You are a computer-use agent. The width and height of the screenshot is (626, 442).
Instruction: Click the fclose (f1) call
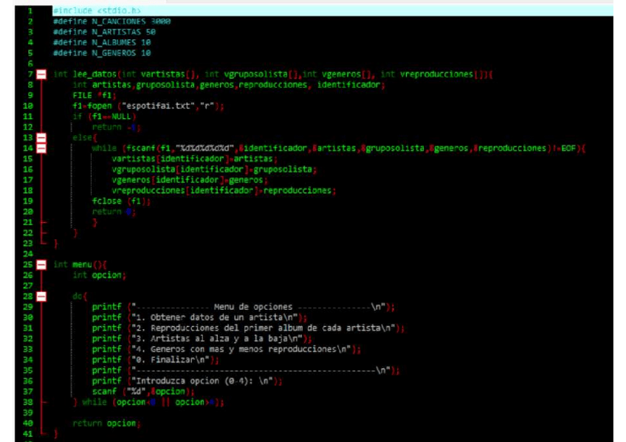click(x=116, y=201)
